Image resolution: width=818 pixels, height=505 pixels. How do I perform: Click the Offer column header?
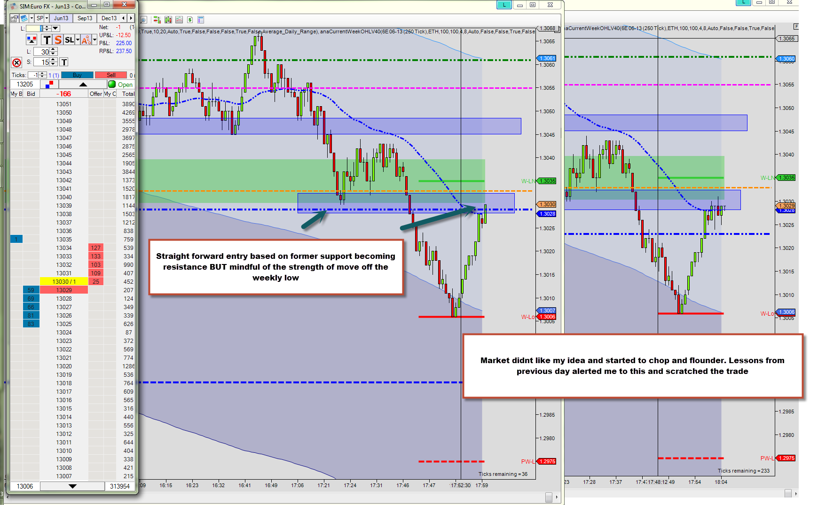pyautogui.click(x=96, y=94)
